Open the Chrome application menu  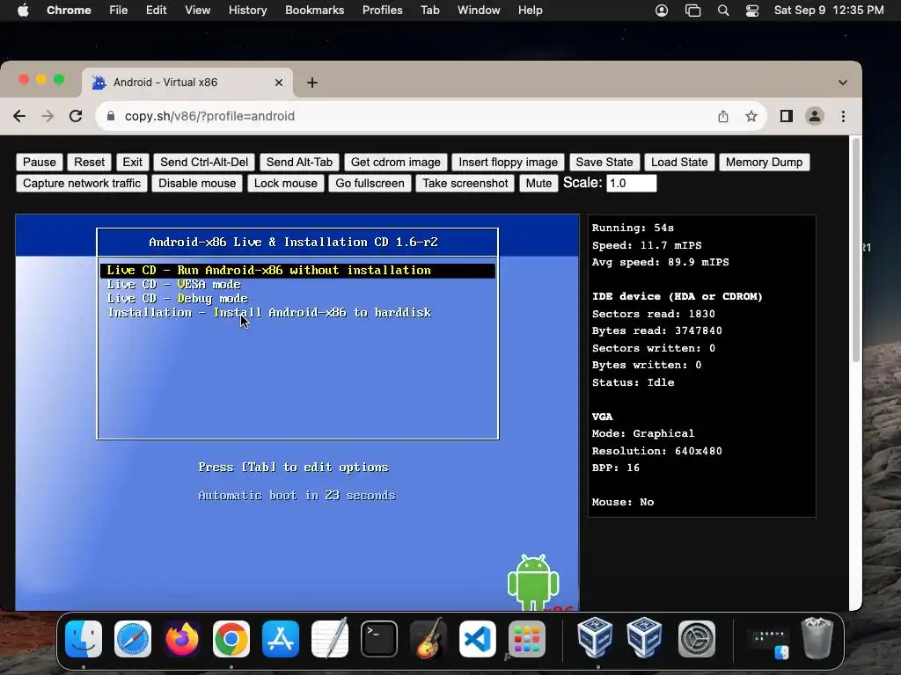click(69, 11)
